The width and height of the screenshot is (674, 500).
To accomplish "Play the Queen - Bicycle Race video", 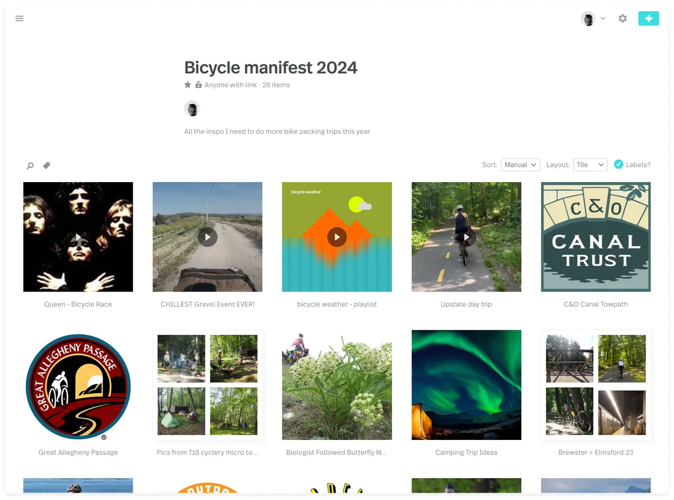I will (78, 237).
